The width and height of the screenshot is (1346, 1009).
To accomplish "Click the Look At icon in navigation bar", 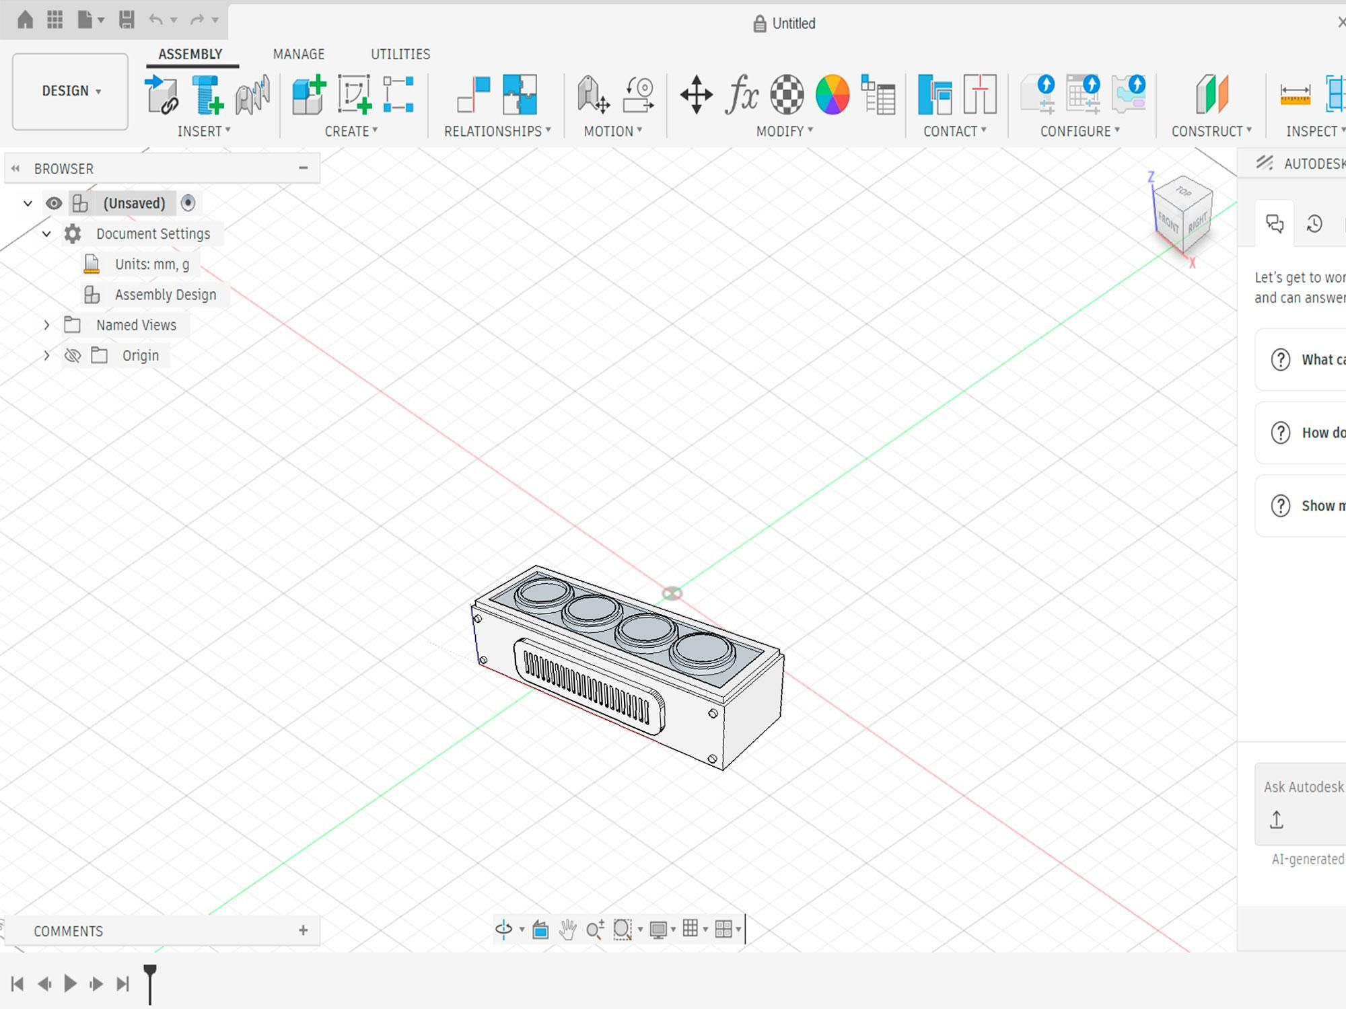I will (540, 929).
